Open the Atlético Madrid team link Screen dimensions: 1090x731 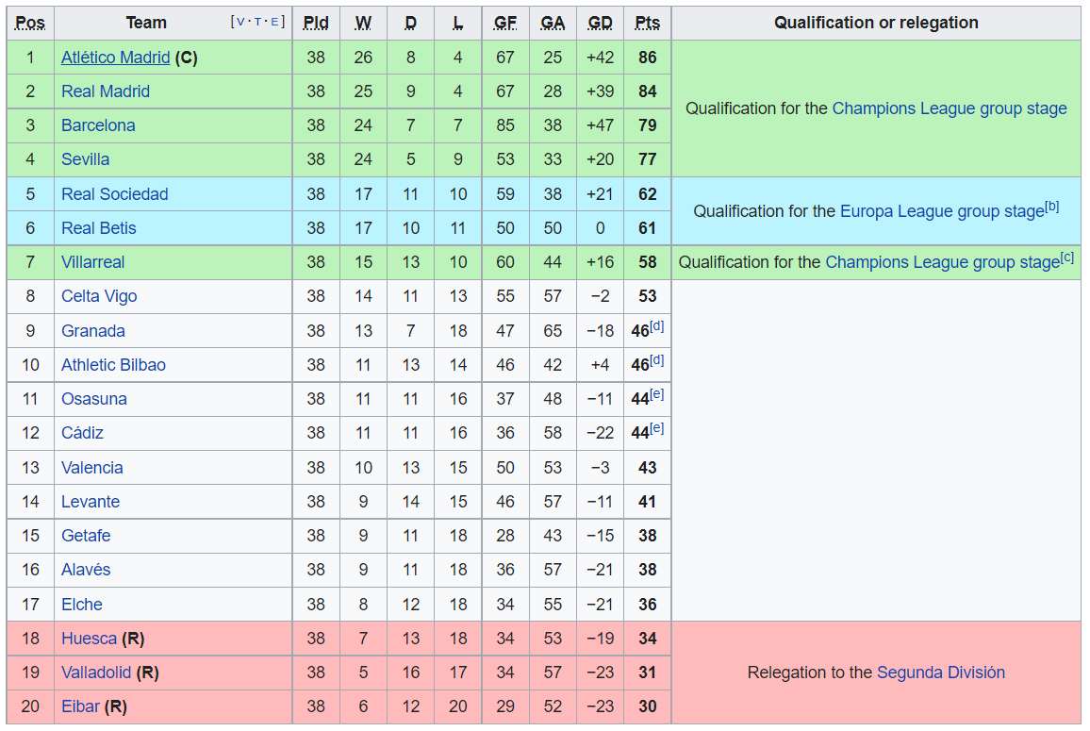pos(115,58)
